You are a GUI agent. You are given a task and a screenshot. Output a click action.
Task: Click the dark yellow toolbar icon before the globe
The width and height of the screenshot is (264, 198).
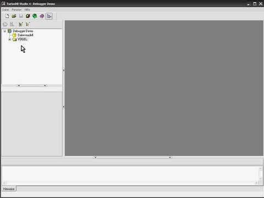[28, 16]
